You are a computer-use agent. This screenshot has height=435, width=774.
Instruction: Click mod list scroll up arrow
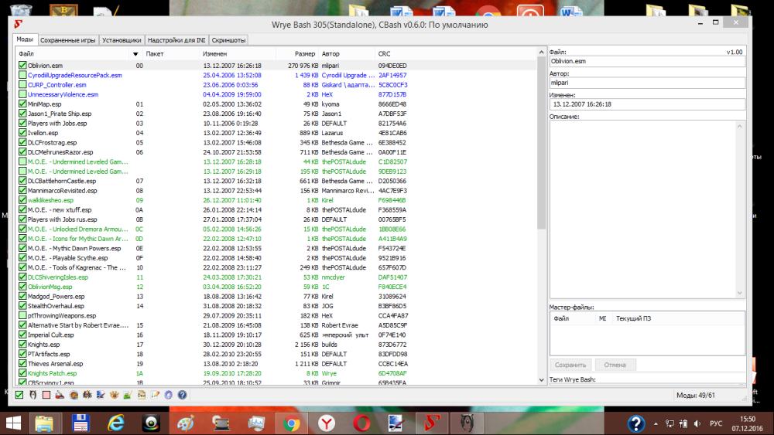coord(542,52)
